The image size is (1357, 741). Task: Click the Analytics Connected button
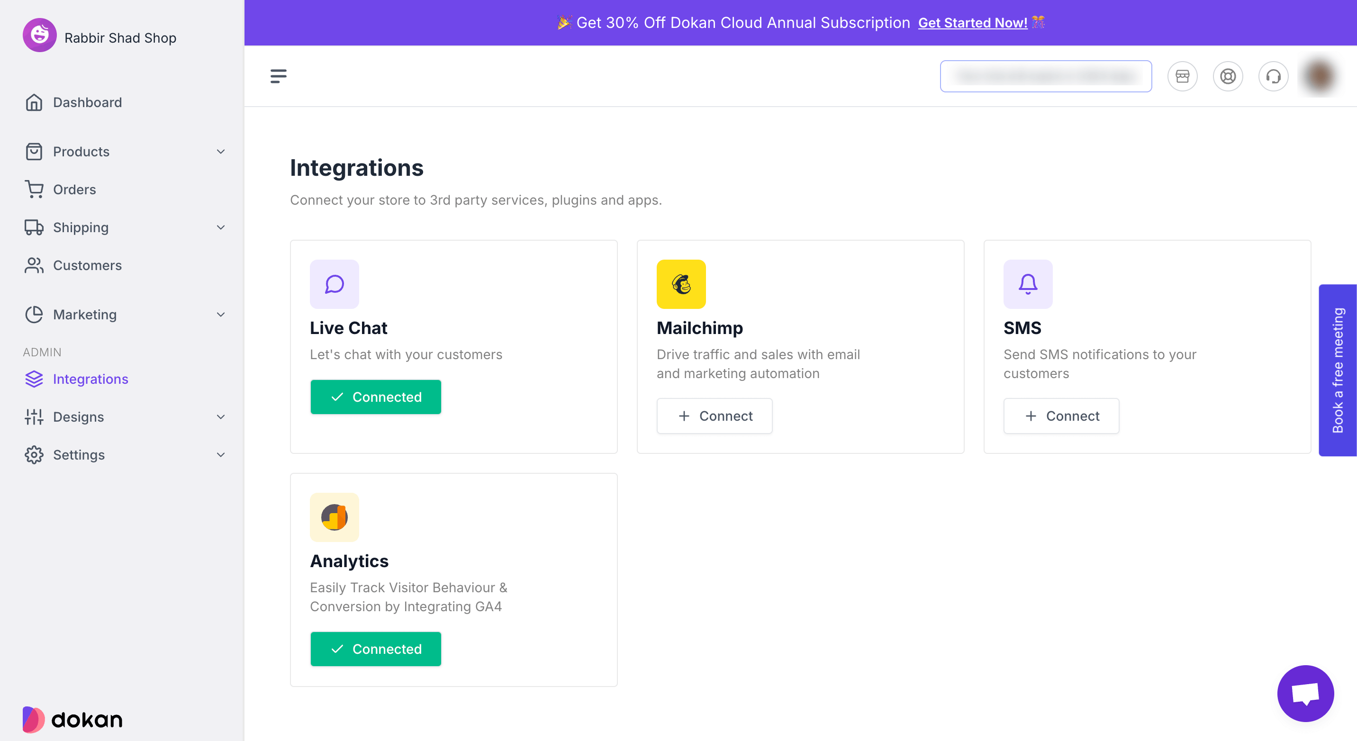click(x=376, y=649)
